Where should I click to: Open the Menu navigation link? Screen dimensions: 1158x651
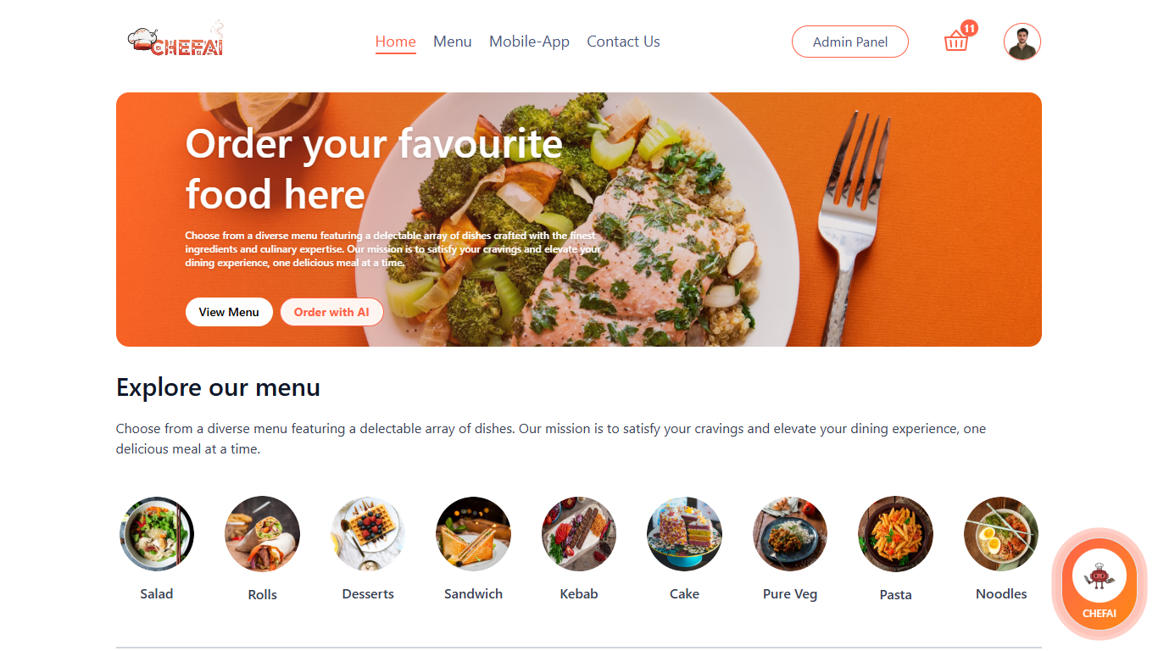[453, 42]
